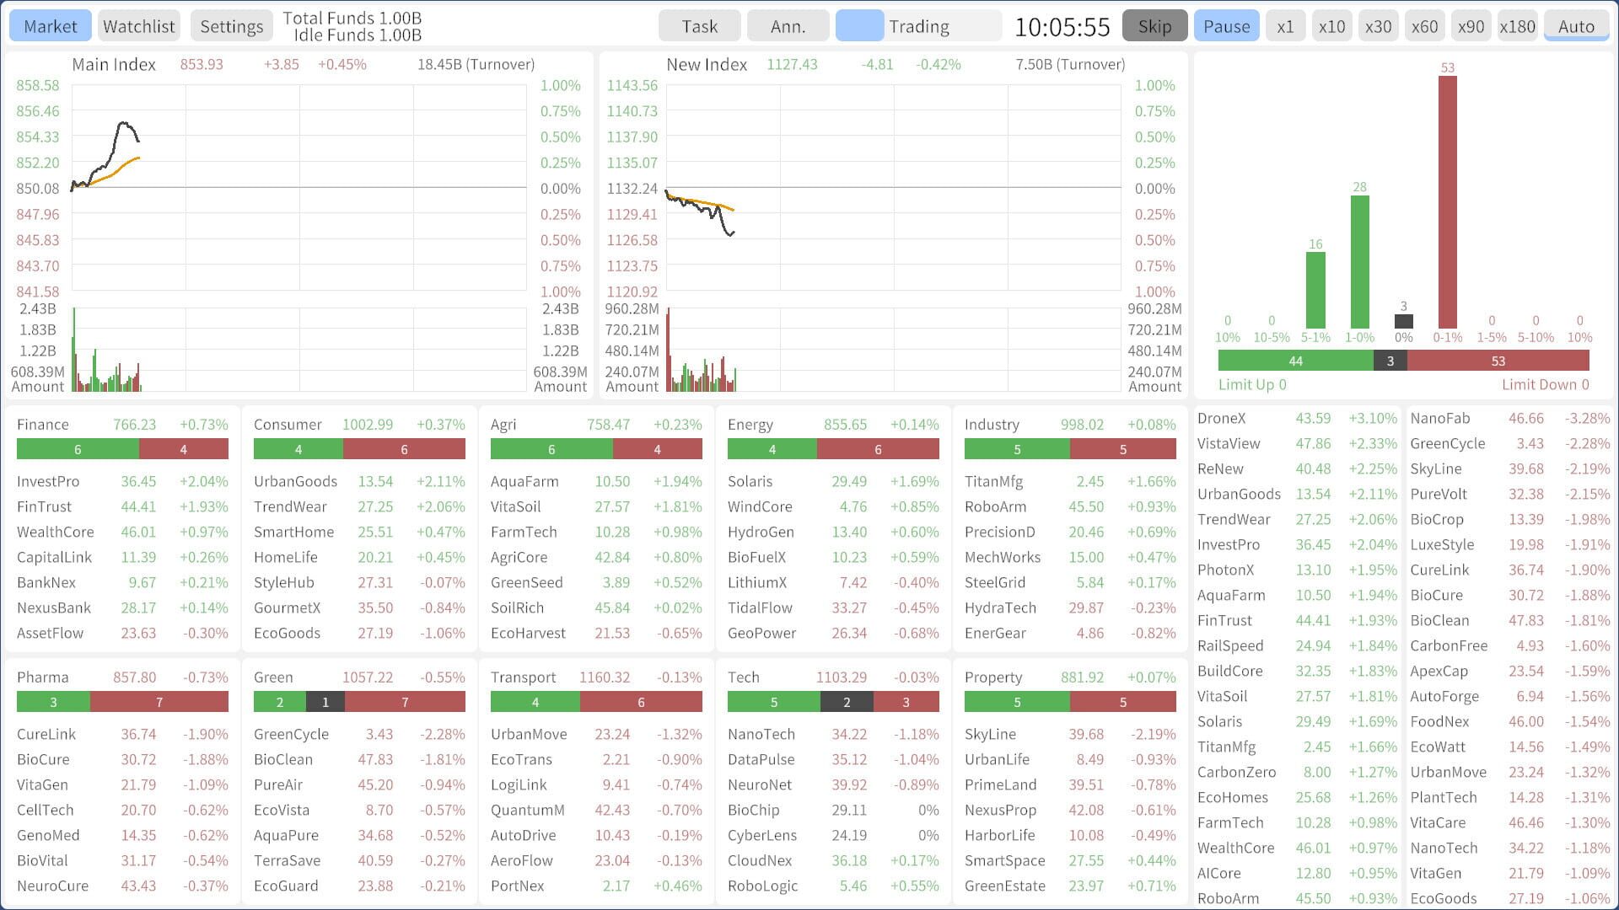Click the Pharma sector up/down ratio bar

click(122, 702)
